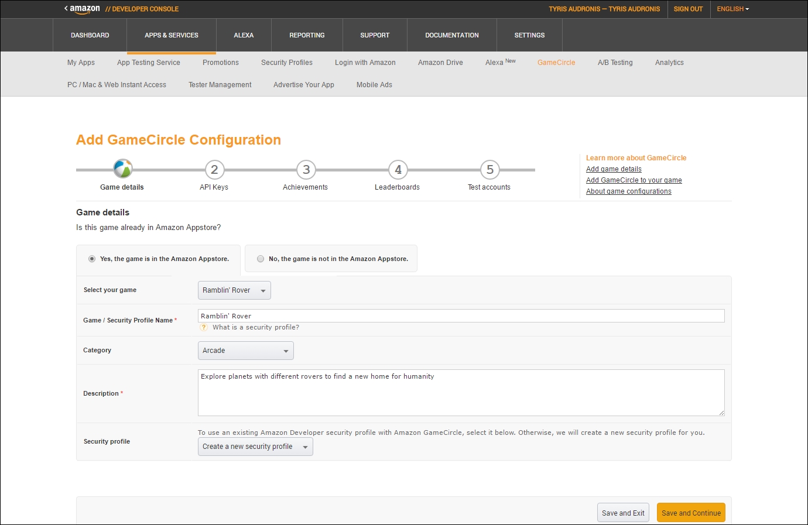Go to Mobile Ads submenu
The image size is (808, 525).
[x=374, y=85]
